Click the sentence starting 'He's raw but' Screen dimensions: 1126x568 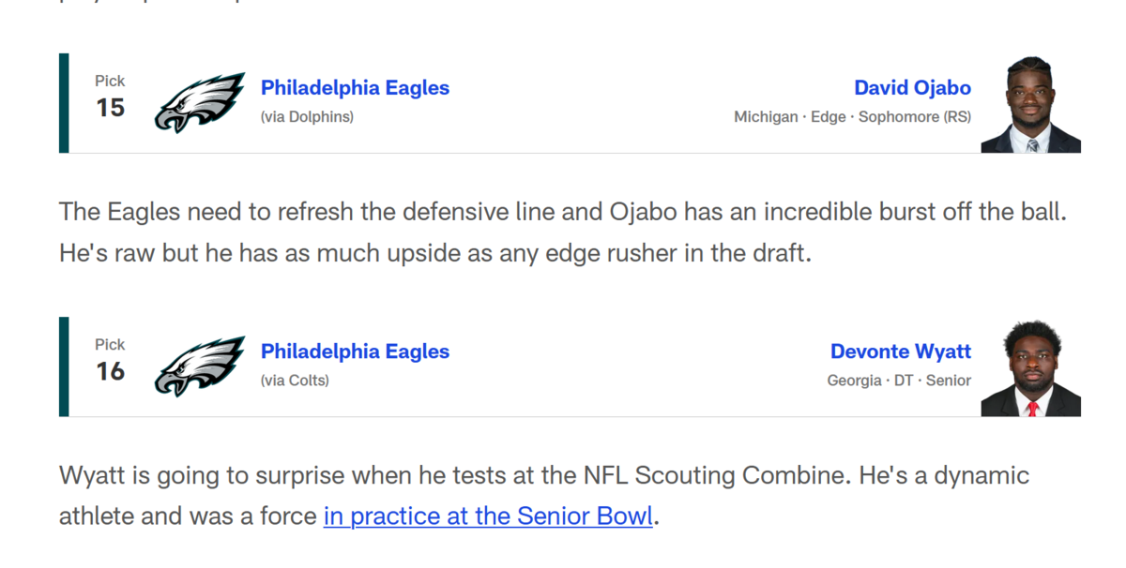434,253
